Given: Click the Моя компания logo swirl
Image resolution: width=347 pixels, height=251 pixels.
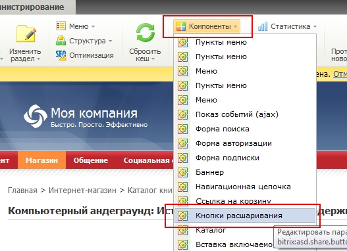Looking at the screenshot, I should tap(36, 116).
